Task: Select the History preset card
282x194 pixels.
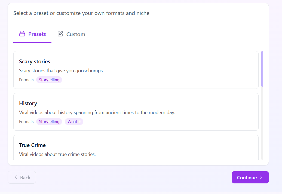Action: click(136, 112)
